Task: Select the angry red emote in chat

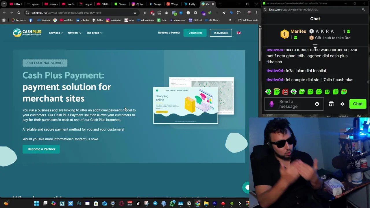Action: click(x=285, y=92)
